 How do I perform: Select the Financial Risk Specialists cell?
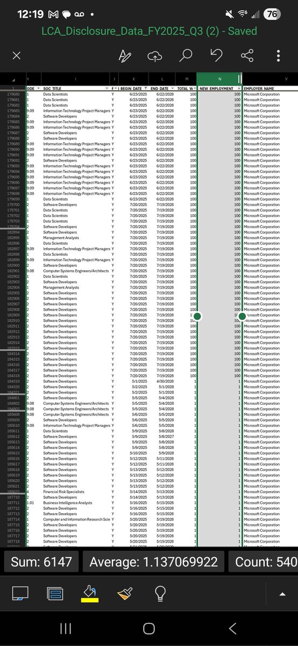point(63,492)
